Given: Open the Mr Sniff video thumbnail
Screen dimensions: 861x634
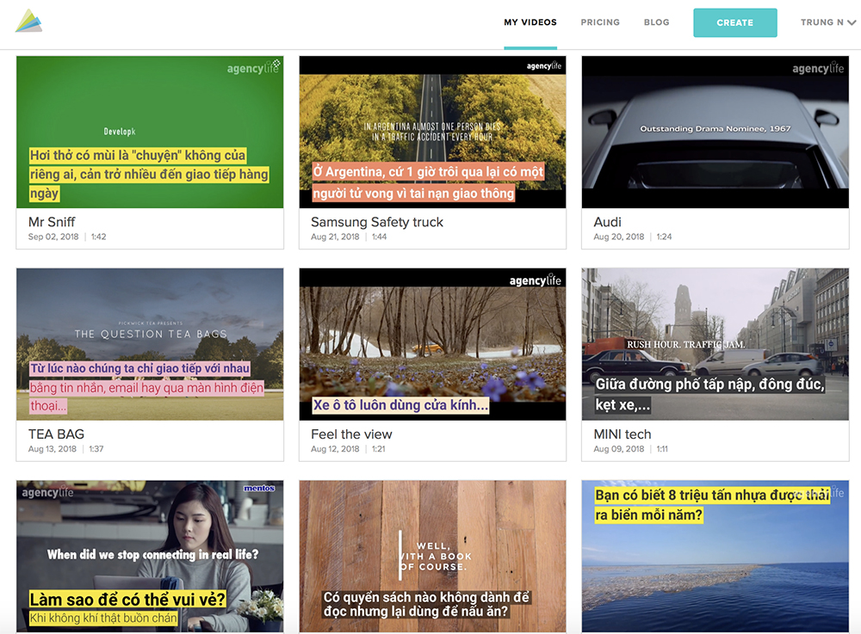Looking at the screenshot, I should point(150,132).
